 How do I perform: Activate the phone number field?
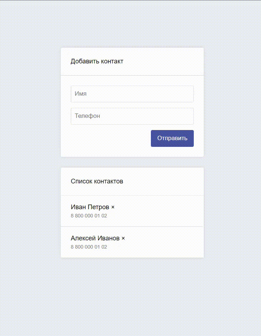(132, 116)
